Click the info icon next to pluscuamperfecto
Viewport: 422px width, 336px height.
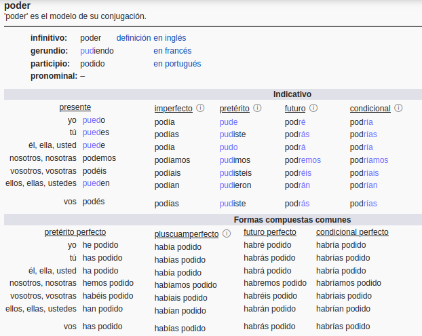click(227, 234)
